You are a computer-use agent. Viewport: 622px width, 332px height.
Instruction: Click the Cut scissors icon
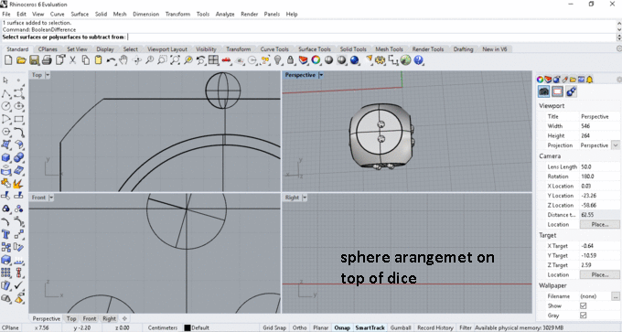[x=72, y=60]
